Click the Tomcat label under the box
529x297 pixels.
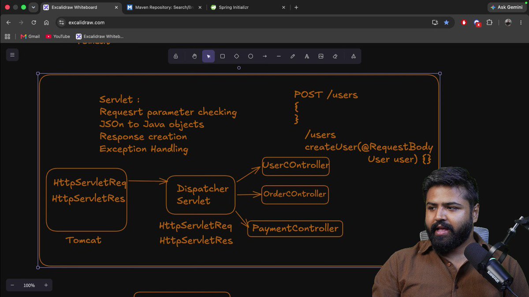click(x=84, y=240)
